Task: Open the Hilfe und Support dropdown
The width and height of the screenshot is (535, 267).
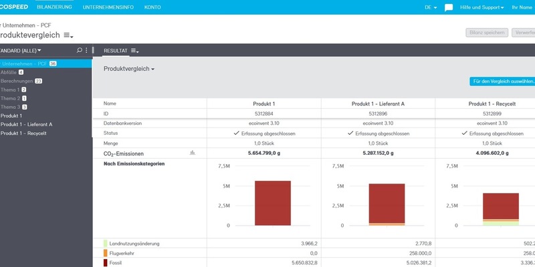Action: [x=481, y=7]
